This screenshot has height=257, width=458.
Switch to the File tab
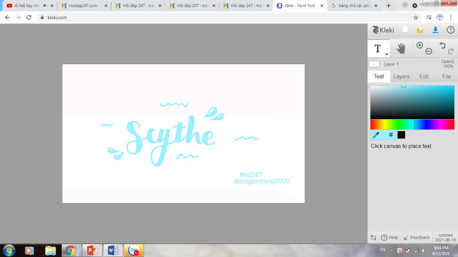click(446, 76)
